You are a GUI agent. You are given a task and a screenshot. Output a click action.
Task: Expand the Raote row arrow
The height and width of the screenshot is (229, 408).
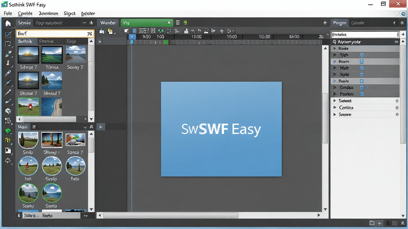(x=335, y=49)
